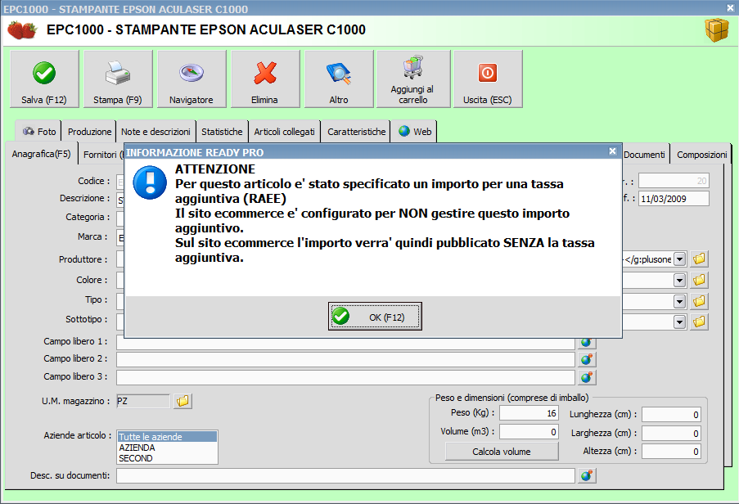Click the Salva (F12) green checkmark button
The image size is (739, 504).
coord(44,79)
